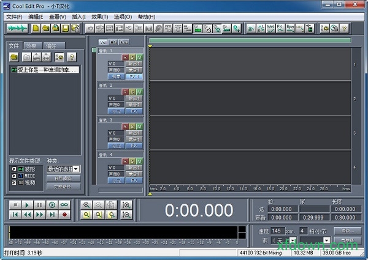Click the Undo arrow toolbar icon

[x=90, y=29]
